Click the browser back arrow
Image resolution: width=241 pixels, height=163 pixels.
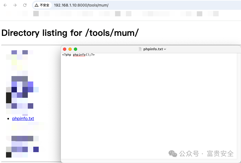(x=5, y=5)
